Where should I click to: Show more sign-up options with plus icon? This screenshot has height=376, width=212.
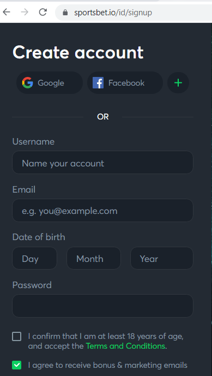[x=178, y=83]
